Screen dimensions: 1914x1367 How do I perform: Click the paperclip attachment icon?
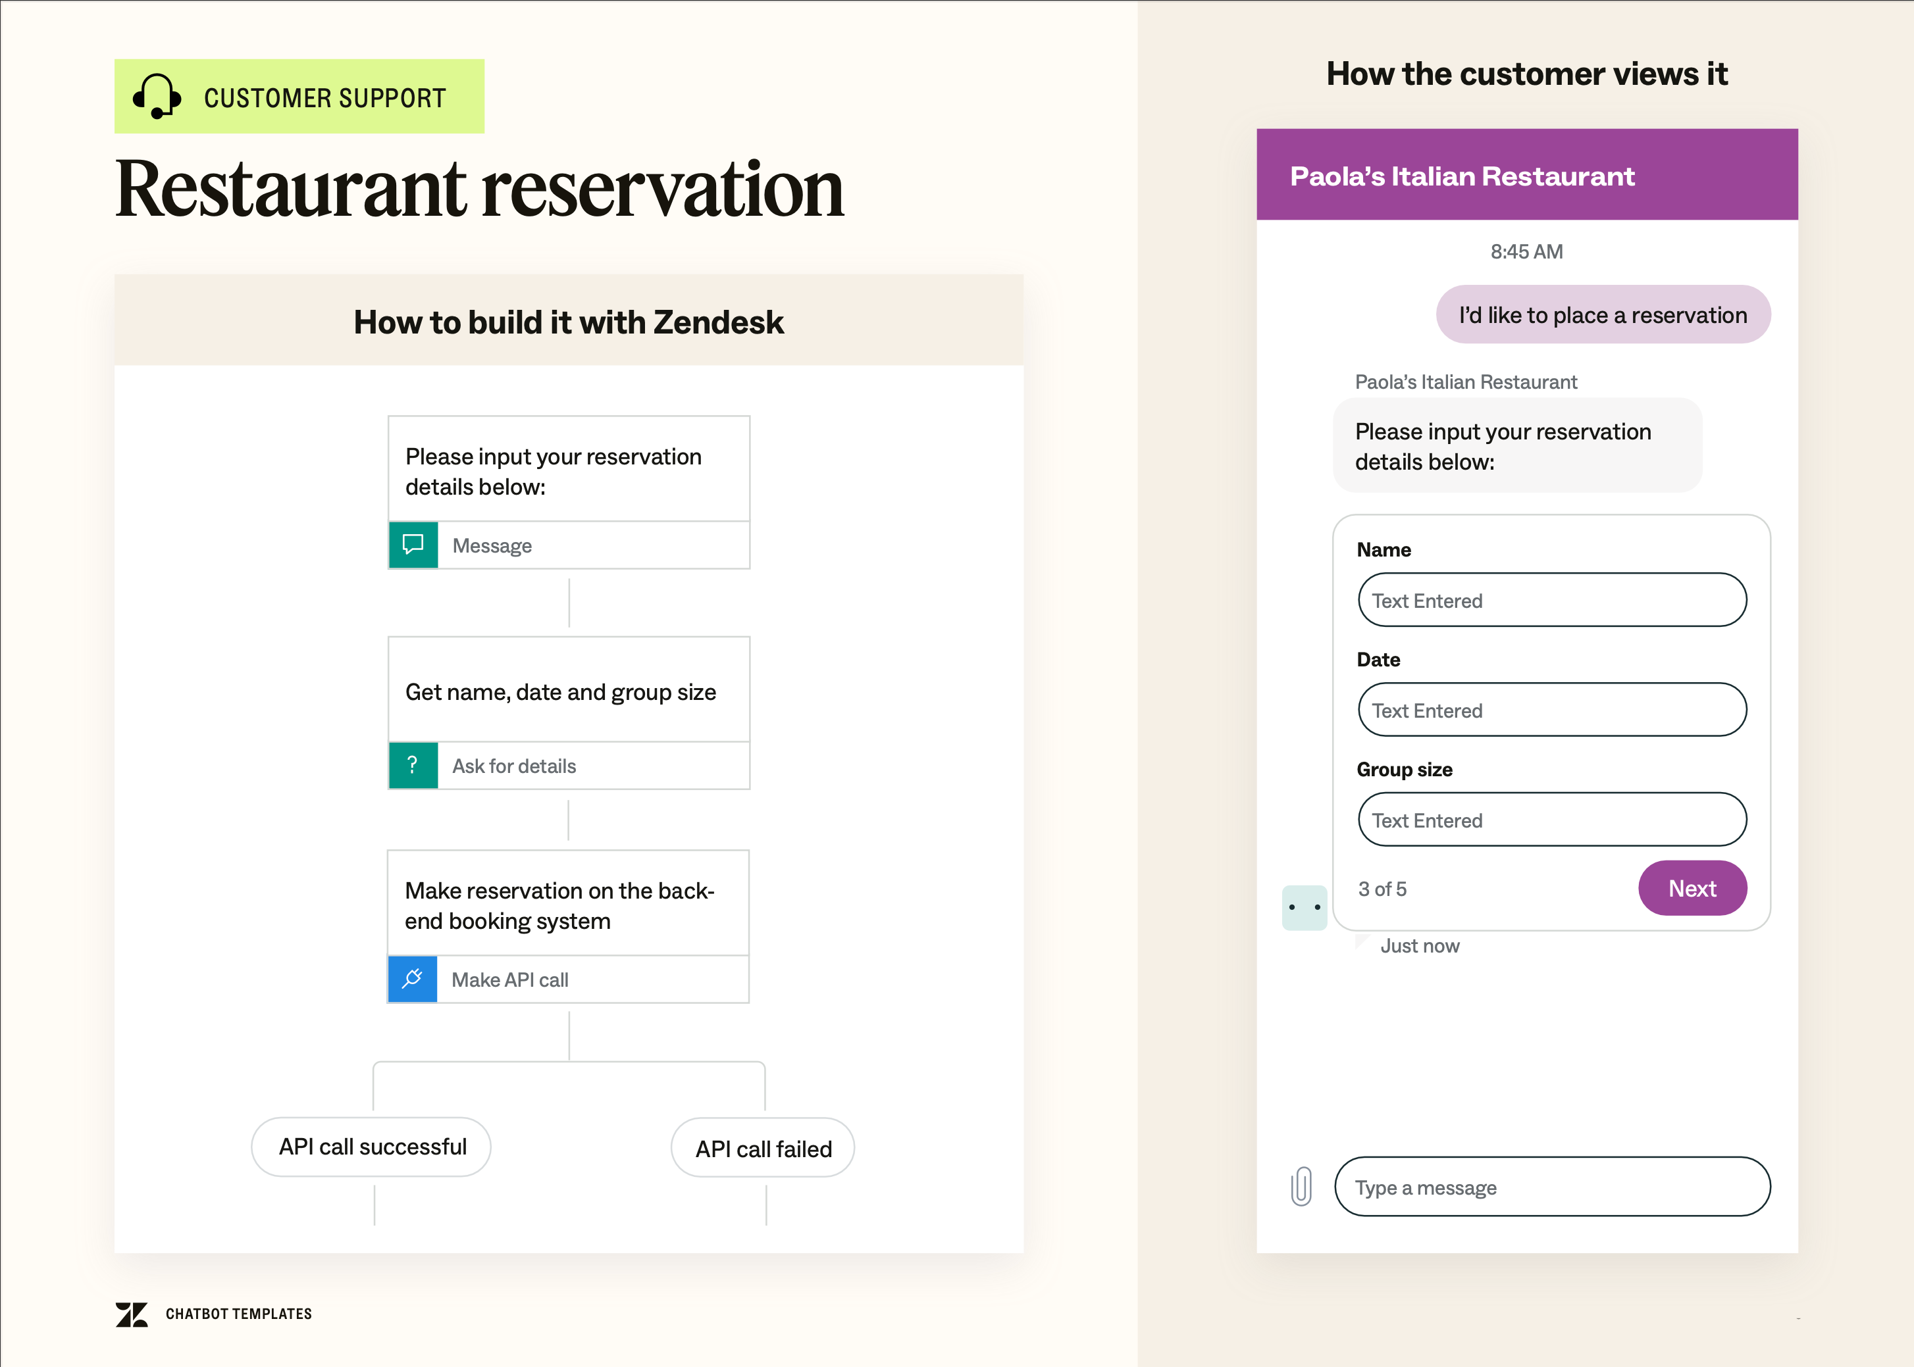[1301, 1186]
